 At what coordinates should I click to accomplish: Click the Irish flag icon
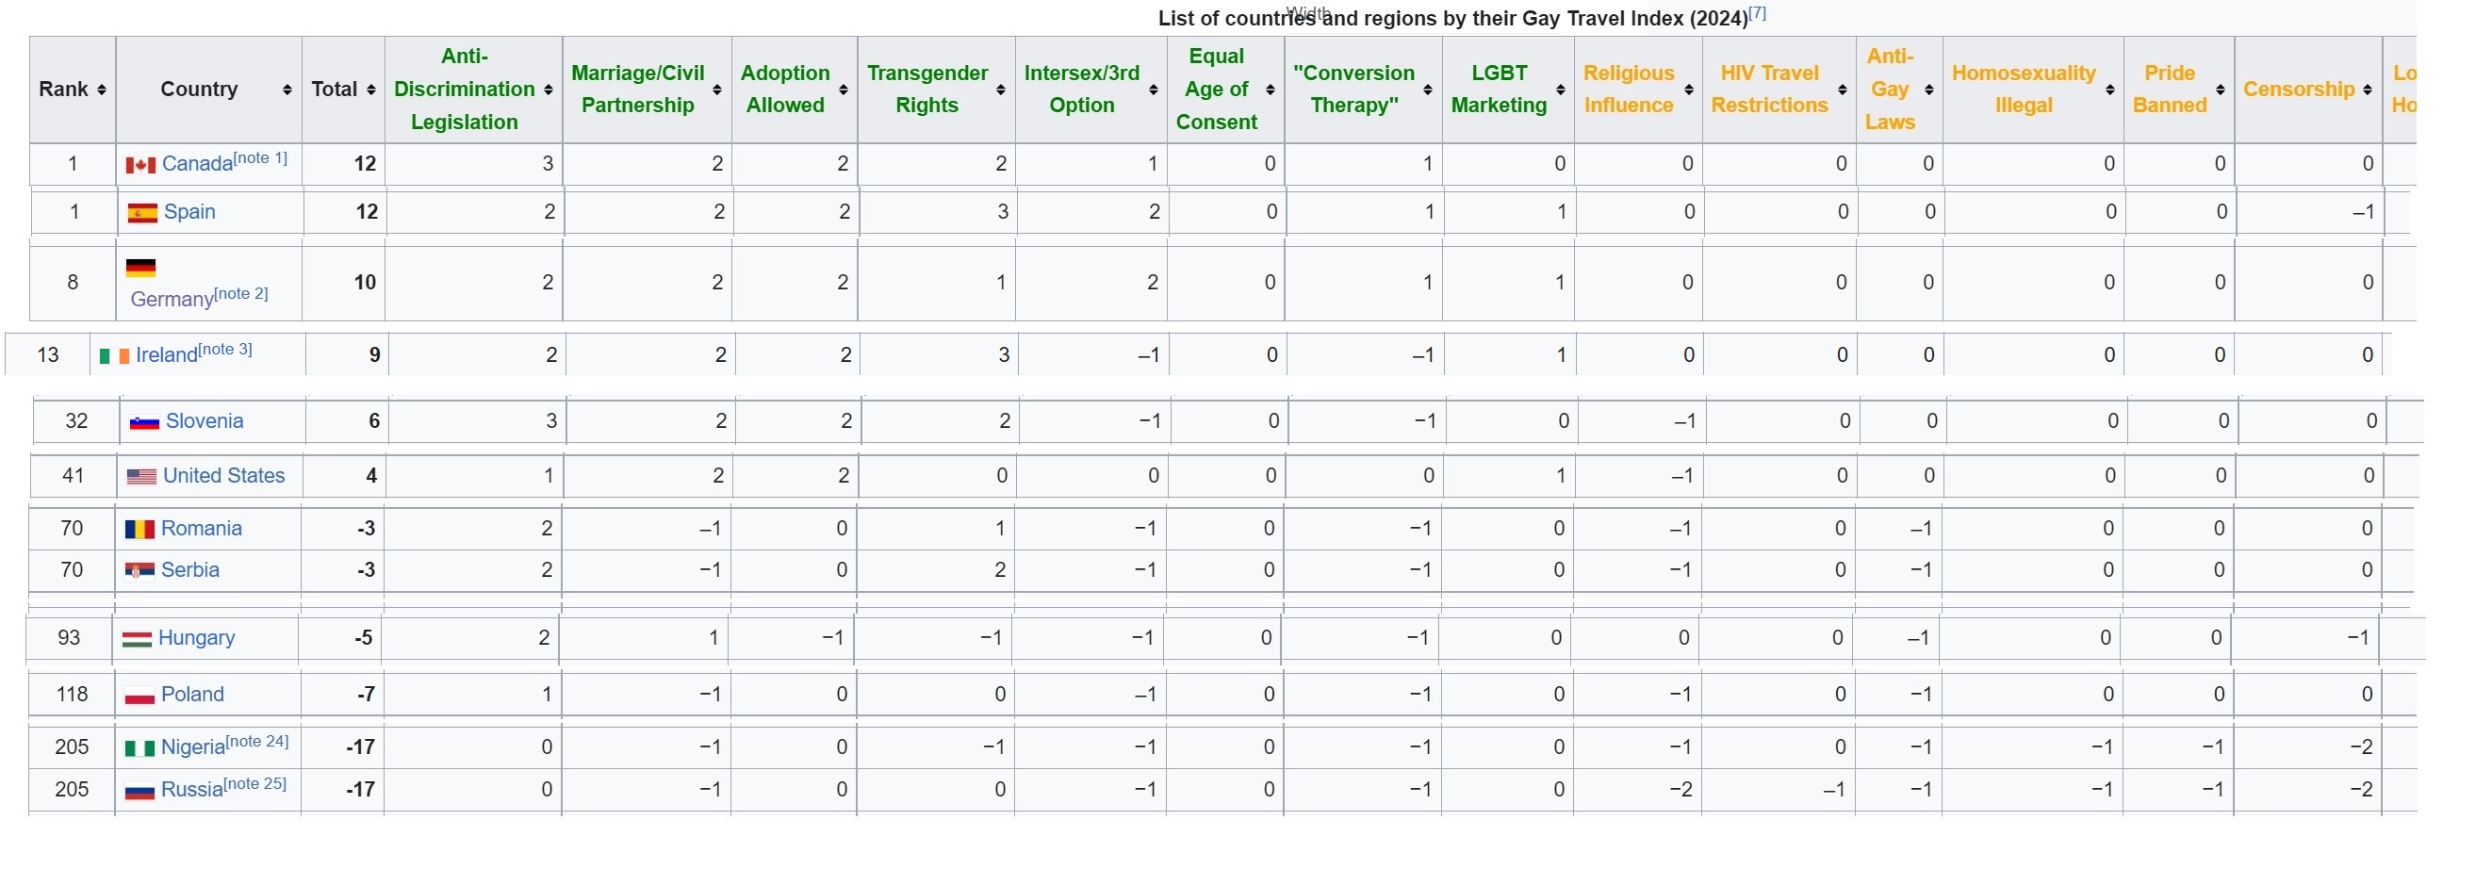point(114,356)
